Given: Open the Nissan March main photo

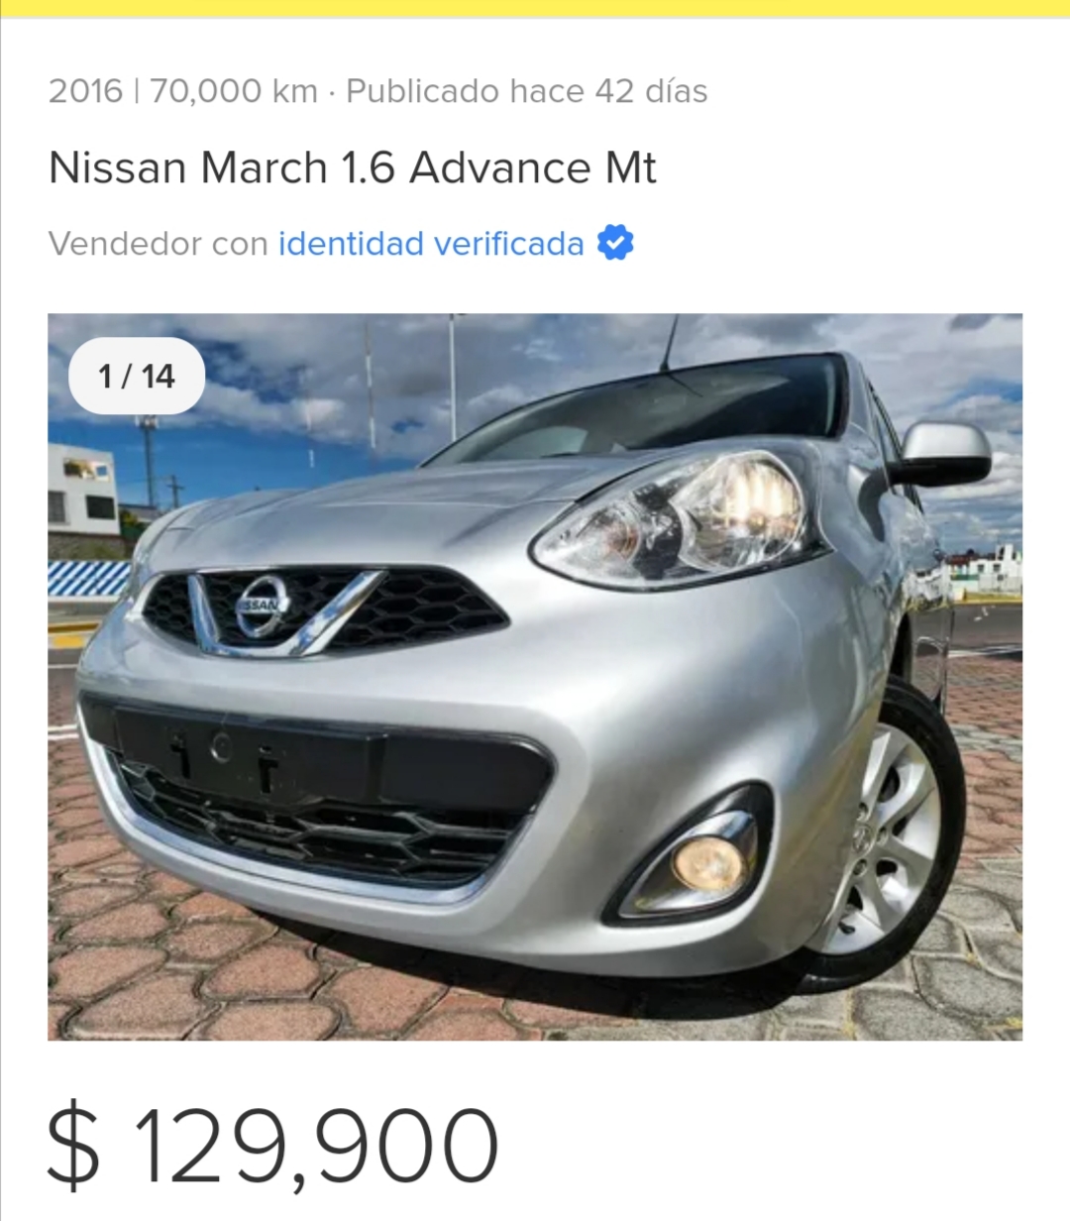Looking at the screenshot, I should (x=535, y=677).
